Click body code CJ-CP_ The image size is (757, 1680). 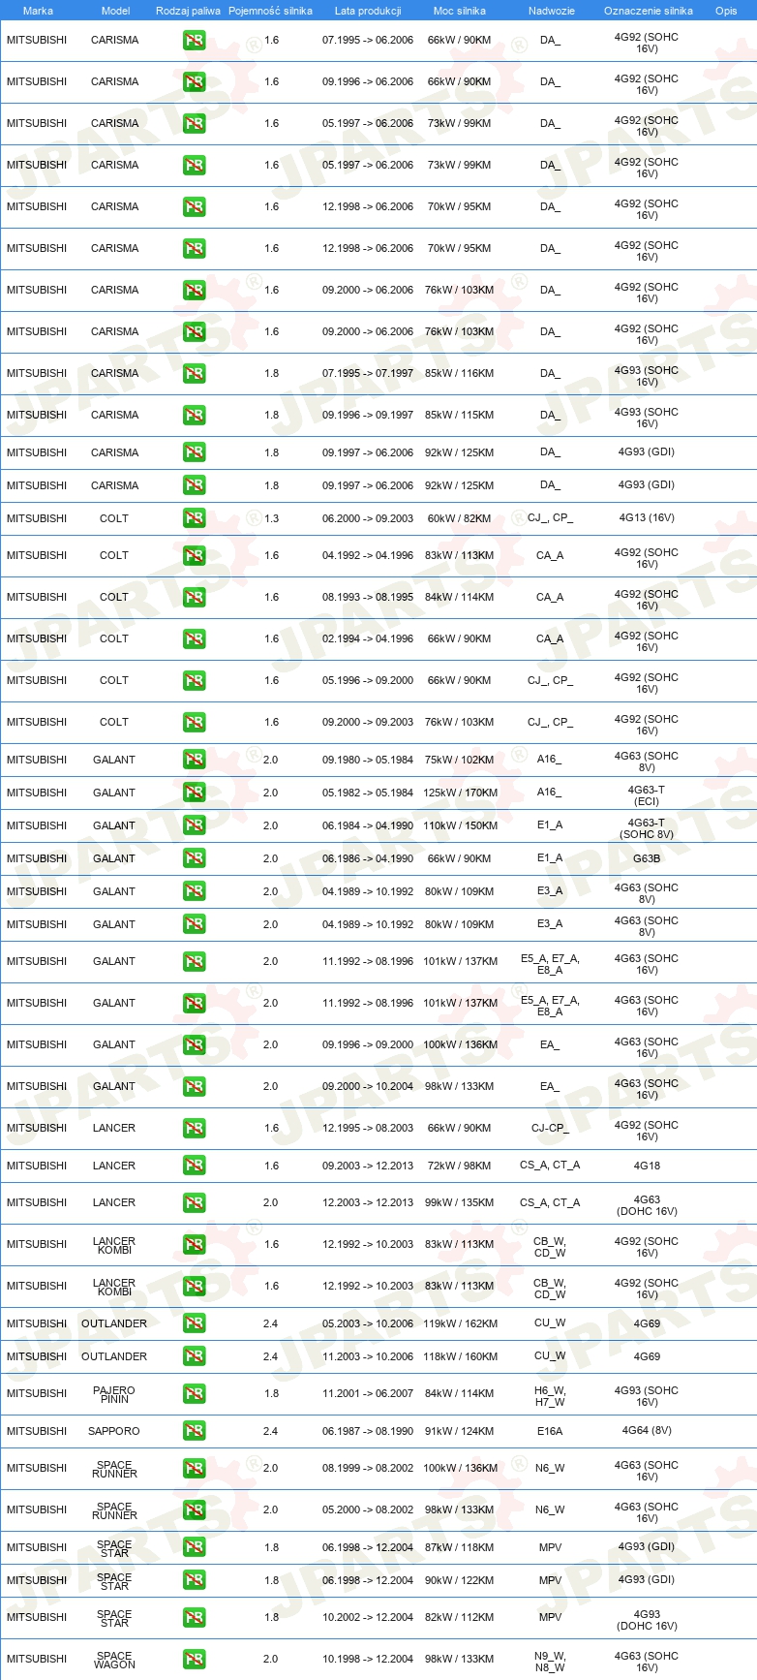pyautogui.click(x=550, y=1129)
